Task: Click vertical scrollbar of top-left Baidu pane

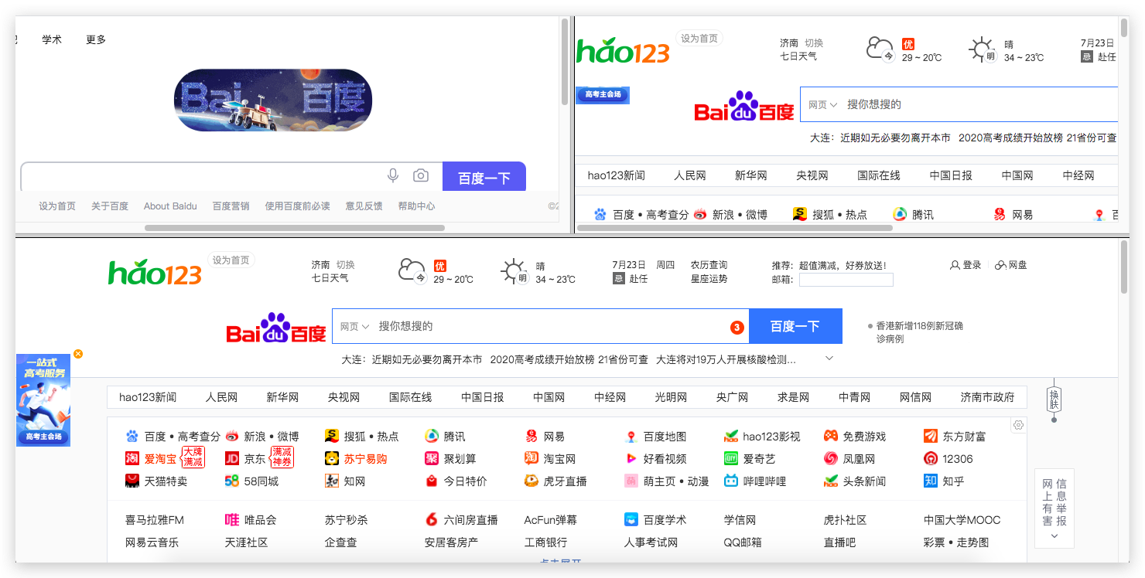Action: (x=565, y=63)
